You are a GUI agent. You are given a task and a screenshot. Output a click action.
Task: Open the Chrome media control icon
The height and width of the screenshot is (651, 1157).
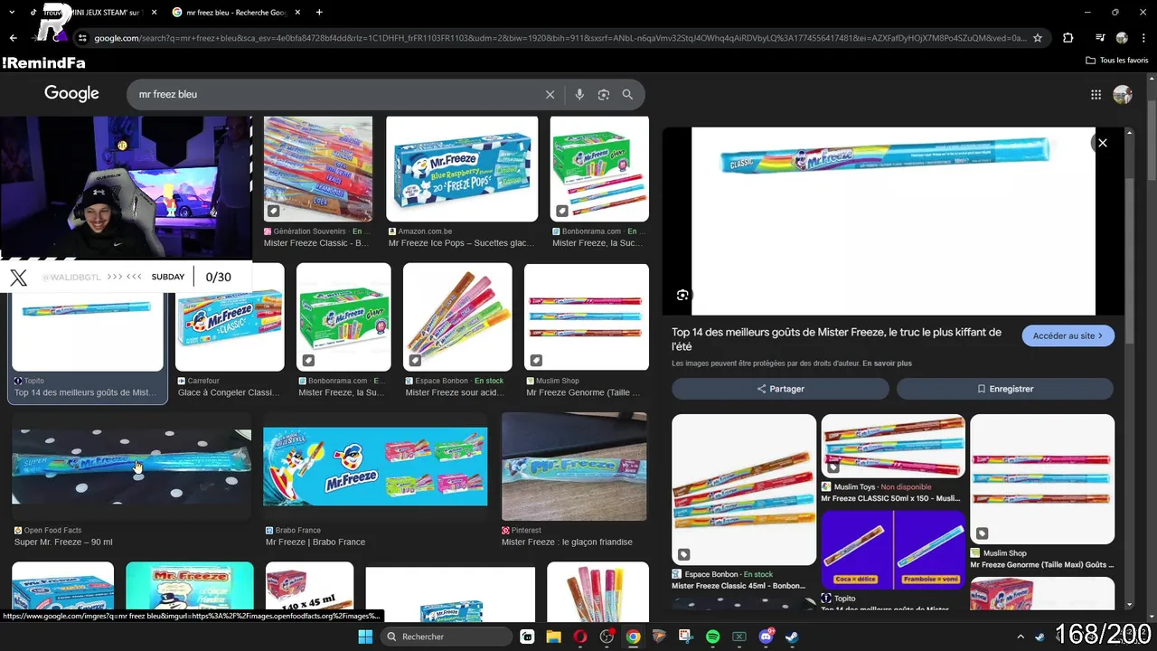(1099, 38)
